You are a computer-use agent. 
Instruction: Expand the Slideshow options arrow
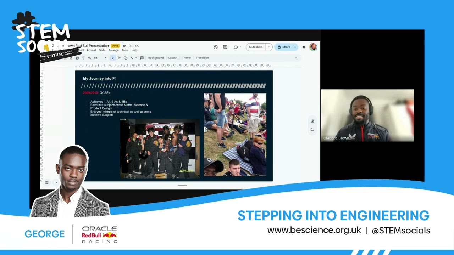[269, 47]
